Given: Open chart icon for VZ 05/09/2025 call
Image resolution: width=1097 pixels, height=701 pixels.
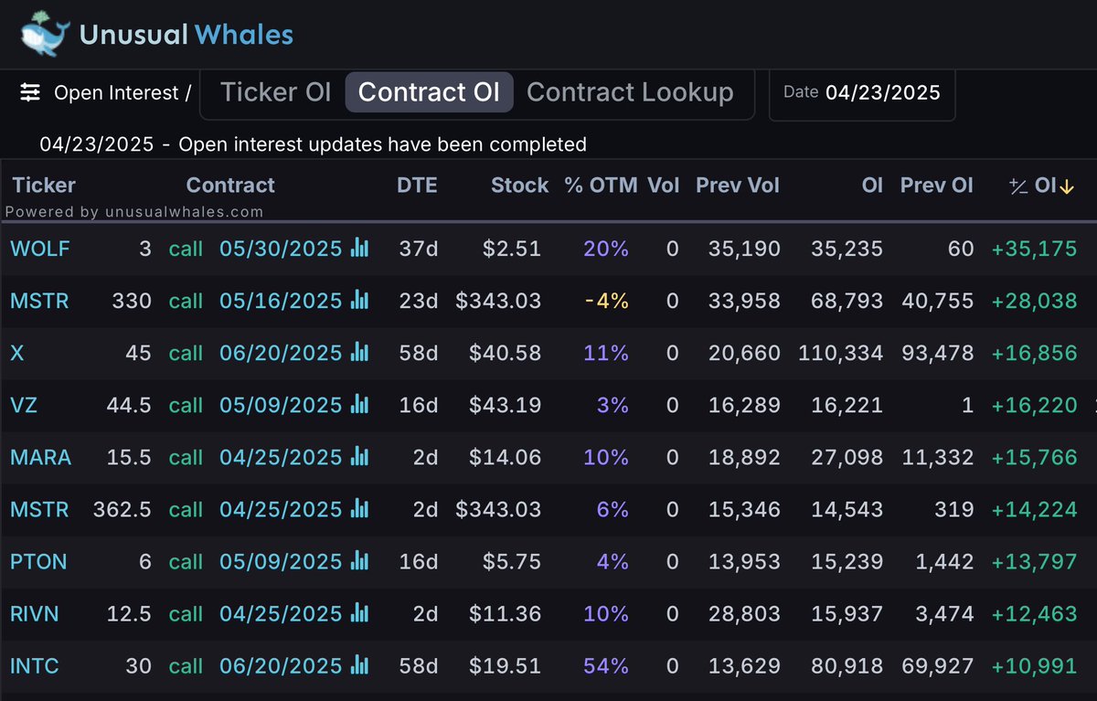Looking at the screenshot, I should (x=360, y=404).
